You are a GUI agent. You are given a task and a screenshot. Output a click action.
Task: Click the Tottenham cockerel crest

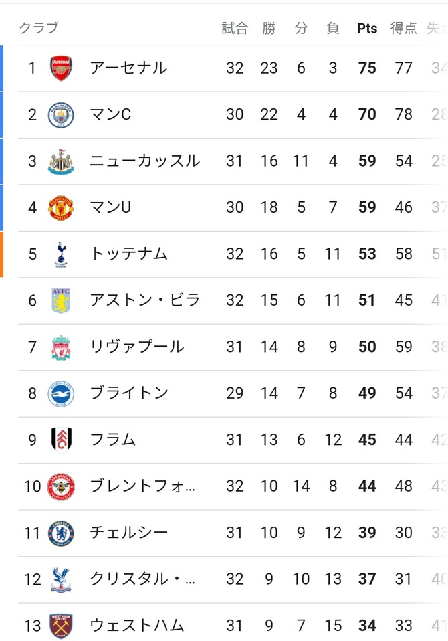pyautogui.click(x=61, y=254)
